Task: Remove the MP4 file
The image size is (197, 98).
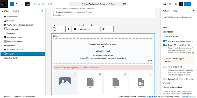Action: pyautogui.click(x=150, y=74)
